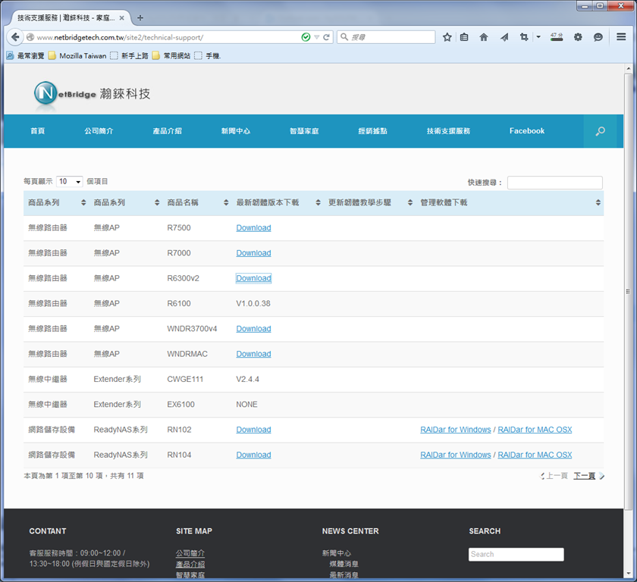
Task: Sort by 更新韌體教學步驟 column arrows
Action: tap(410, 202)
